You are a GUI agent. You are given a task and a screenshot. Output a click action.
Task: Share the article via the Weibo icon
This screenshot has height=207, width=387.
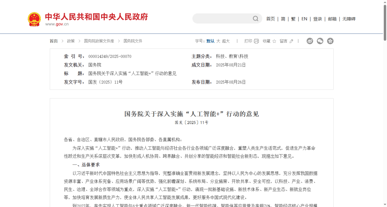(x=310, y=41)
